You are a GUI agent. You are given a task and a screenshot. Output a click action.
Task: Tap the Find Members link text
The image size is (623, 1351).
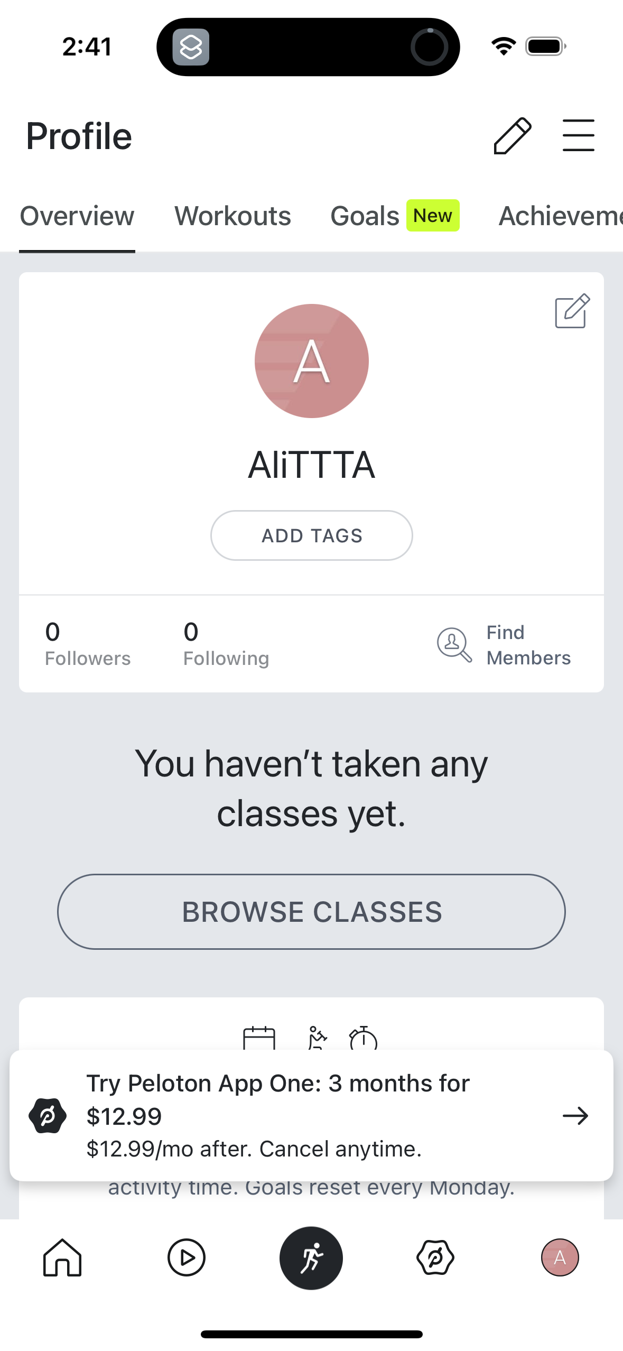(528, 645)
